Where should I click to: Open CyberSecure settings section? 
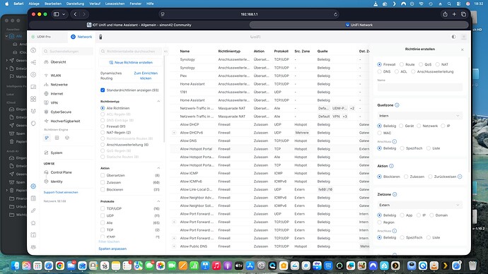pos(61,112)
